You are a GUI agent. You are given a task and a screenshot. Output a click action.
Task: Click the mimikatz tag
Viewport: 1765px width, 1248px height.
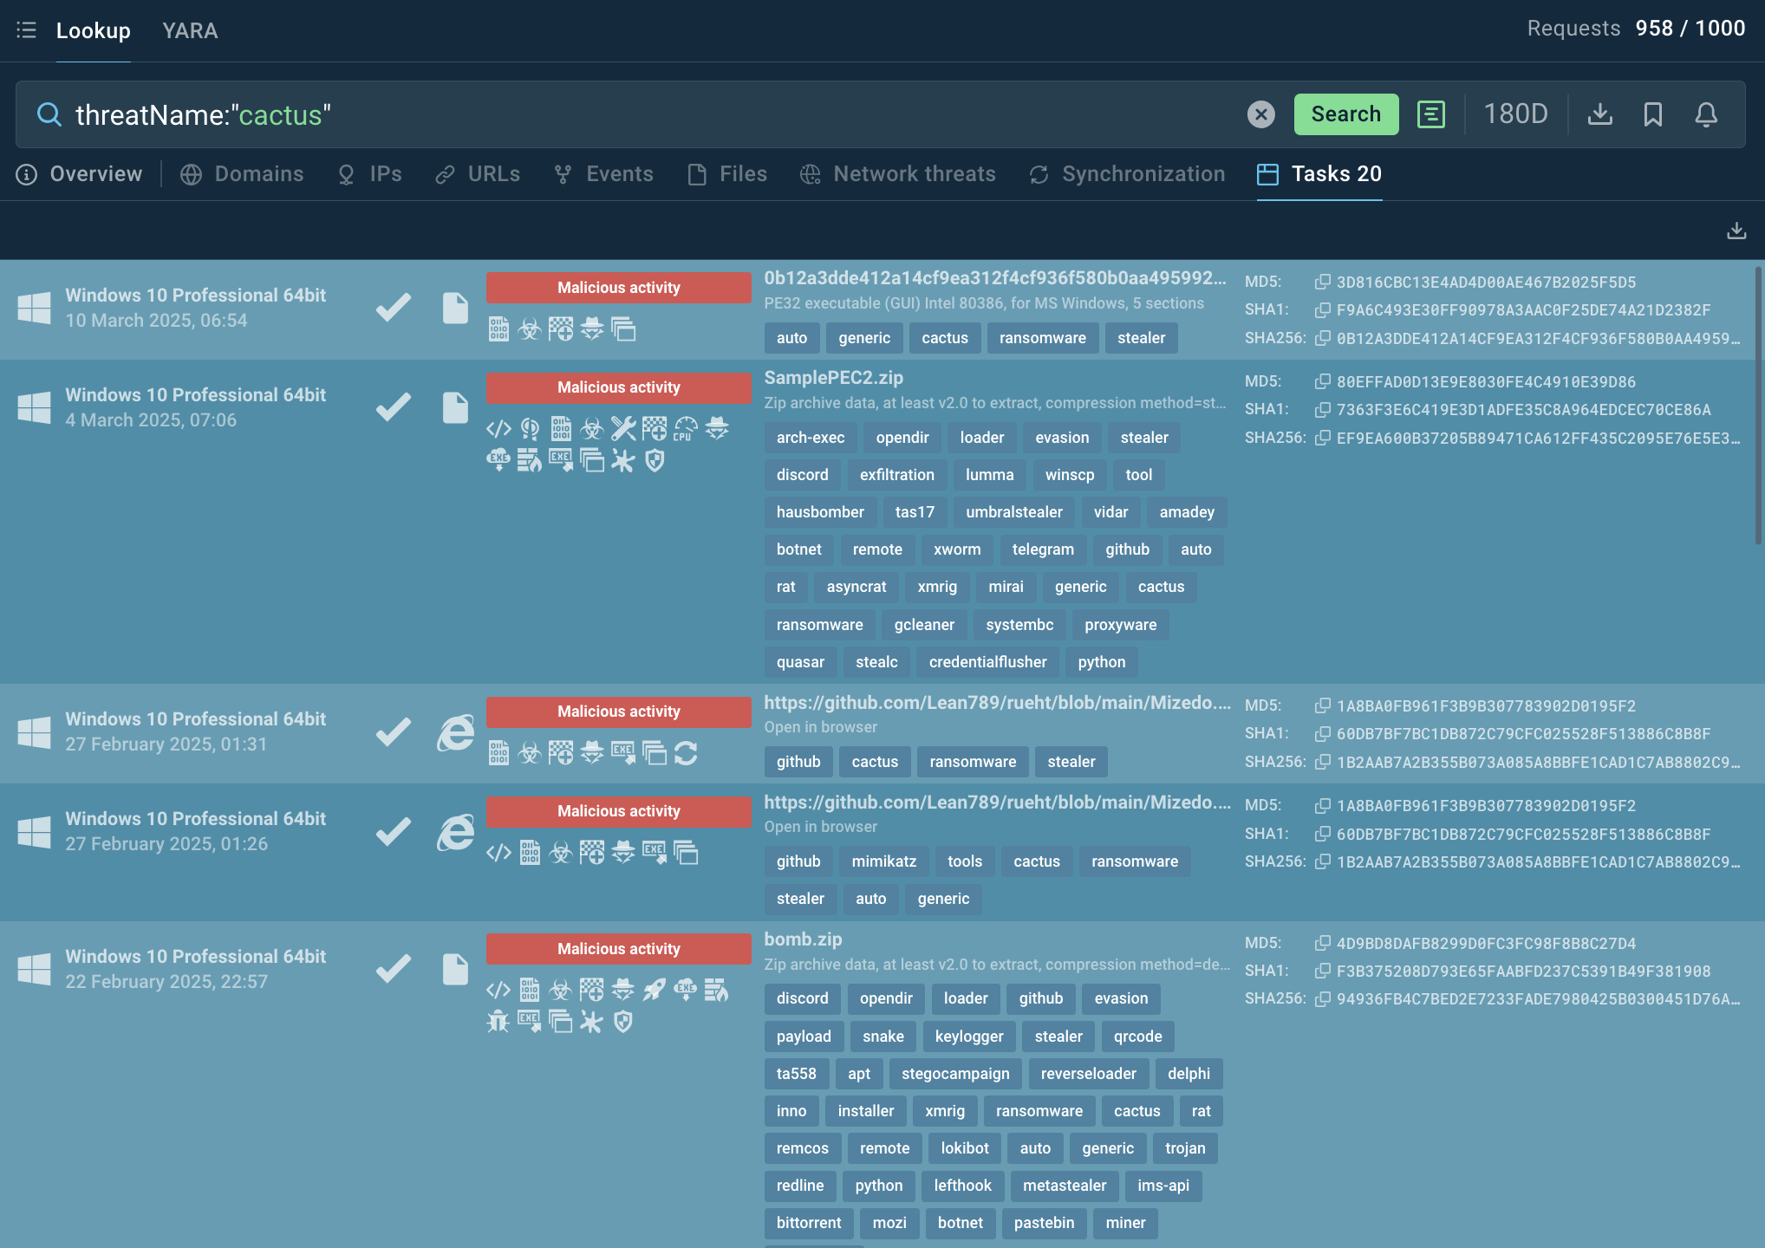pos(884,861)
